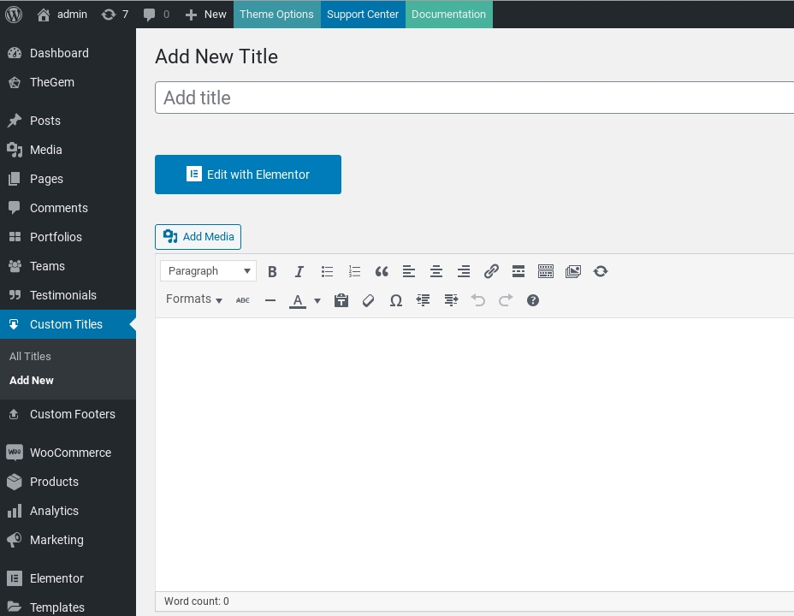
Task: Insert a blockquote
Action: pyautogui.click(x=382, y=271)
